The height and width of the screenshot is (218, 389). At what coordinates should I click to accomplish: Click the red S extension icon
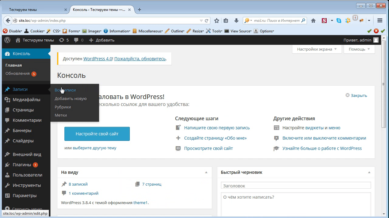coord(324,21)
